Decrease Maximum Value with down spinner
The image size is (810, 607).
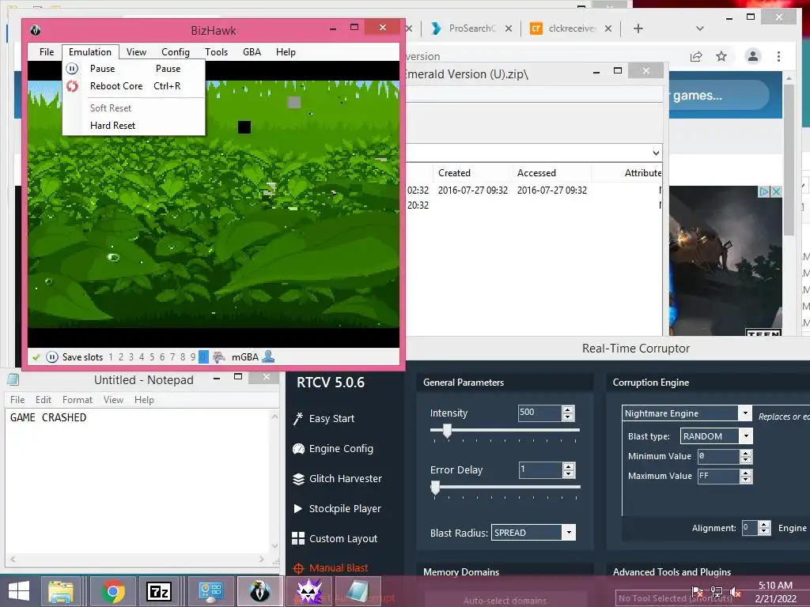[745, 480]
